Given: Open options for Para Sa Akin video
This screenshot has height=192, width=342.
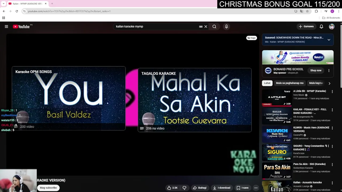Looking at the screenshot, I should (332, 165).
